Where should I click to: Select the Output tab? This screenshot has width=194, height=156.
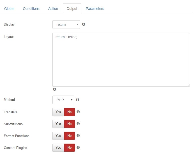pos(72,9)
